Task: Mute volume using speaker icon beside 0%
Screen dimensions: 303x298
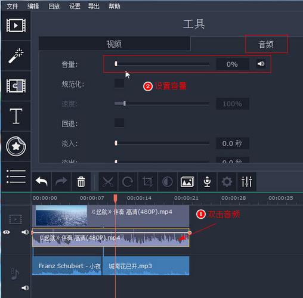Action: click(x=261, y=64)
